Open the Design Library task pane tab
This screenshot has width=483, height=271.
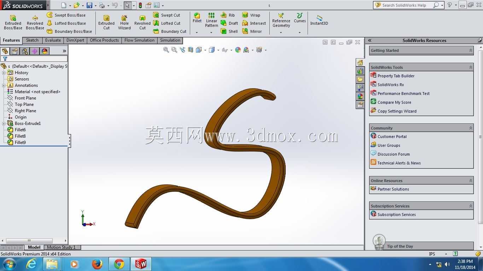pos(360,71)
